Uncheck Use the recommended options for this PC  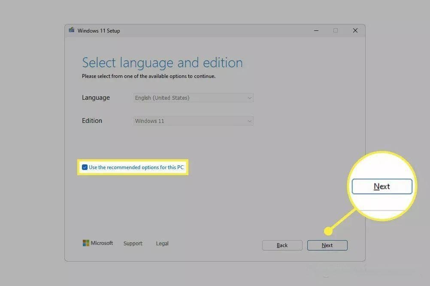pos(85,167)
